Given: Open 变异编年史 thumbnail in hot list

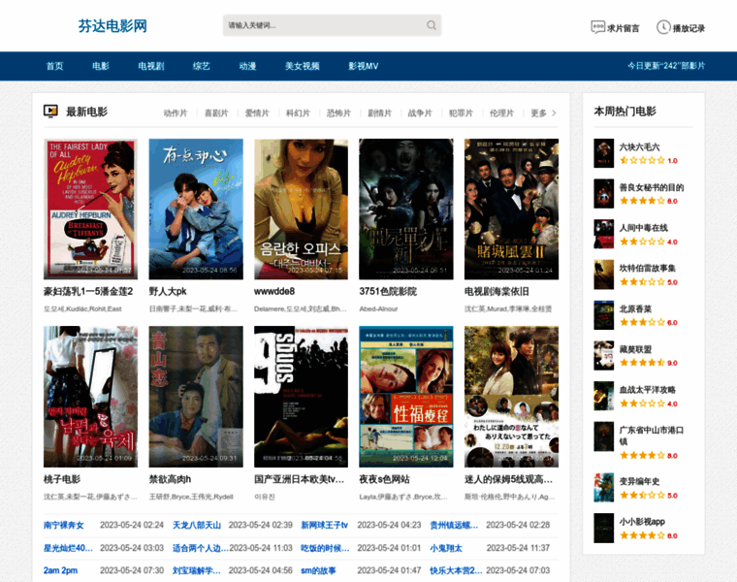Looking at the screenshot, I should [x=603, y=488].
